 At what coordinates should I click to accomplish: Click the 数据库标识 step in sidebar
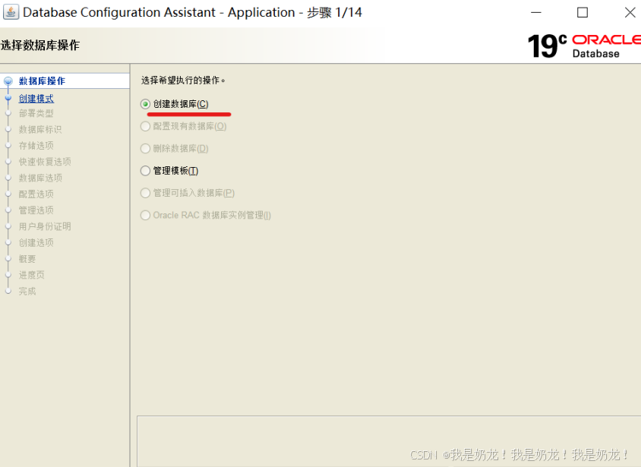point(40,130)
